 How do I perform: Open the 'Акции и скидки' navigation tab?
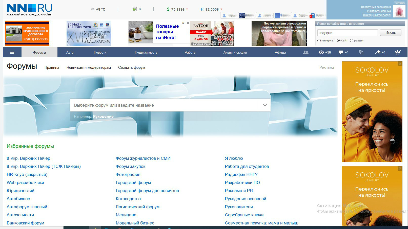(x=235, y=52)
